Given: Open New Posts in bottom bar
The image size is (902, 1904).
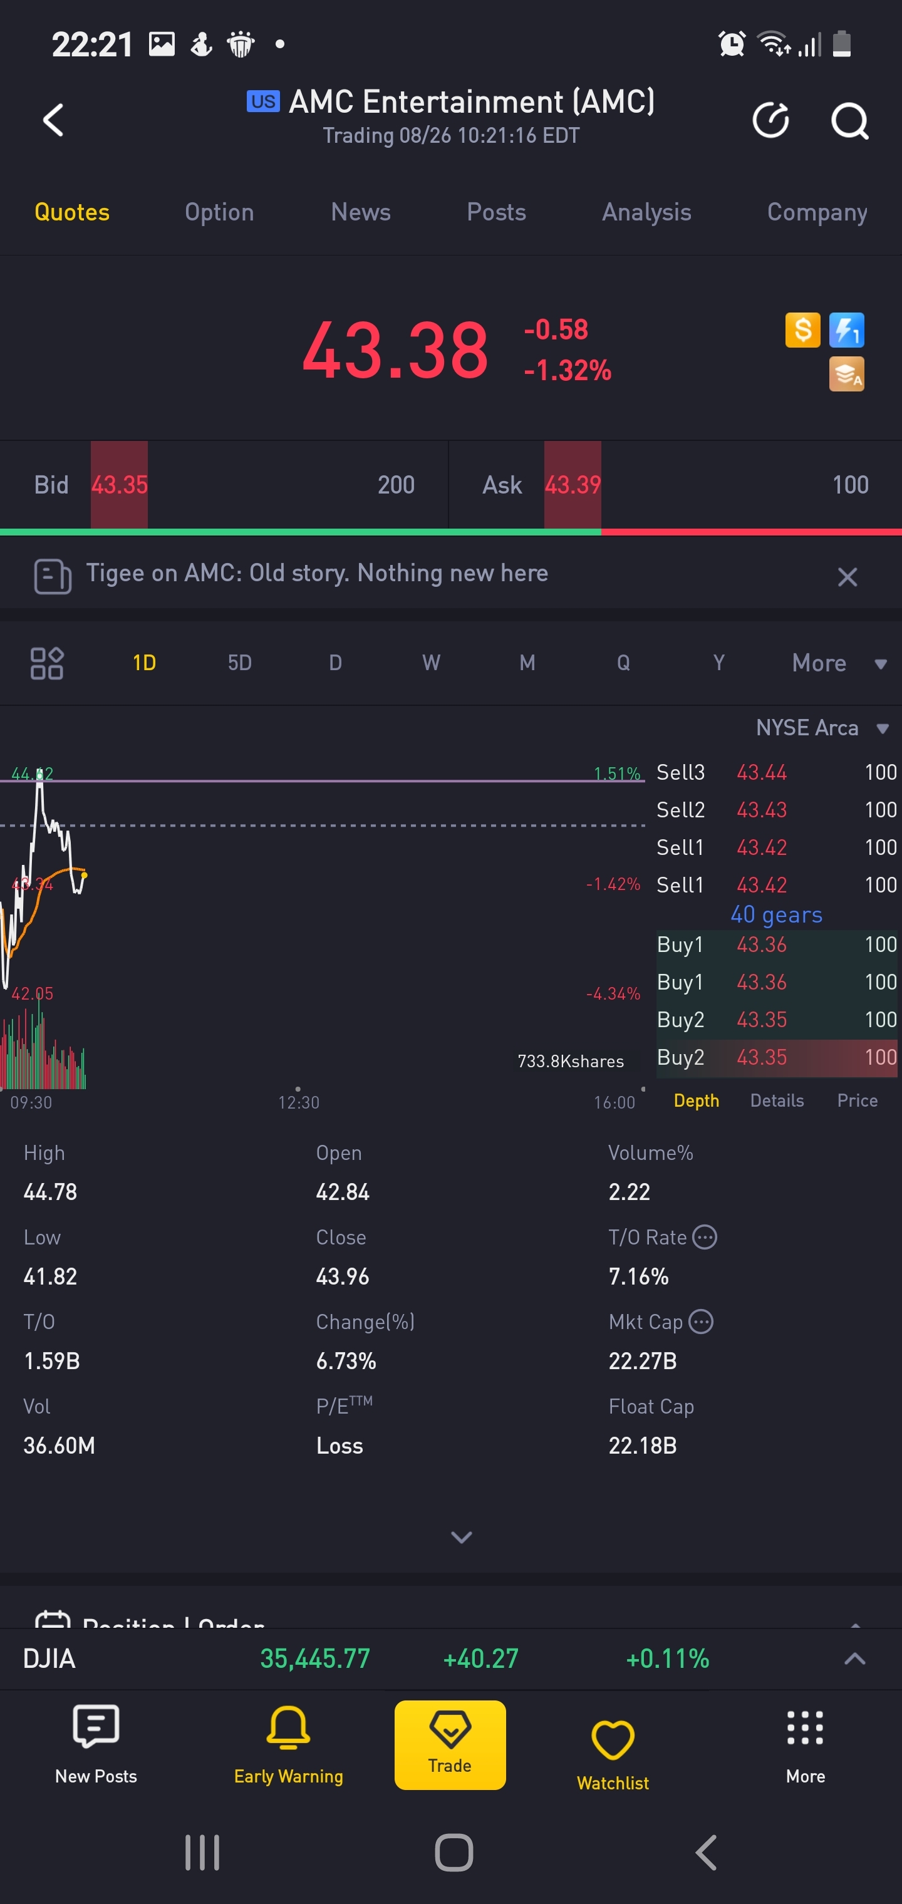Looking at the screenshot, I should pos(96,1744).
